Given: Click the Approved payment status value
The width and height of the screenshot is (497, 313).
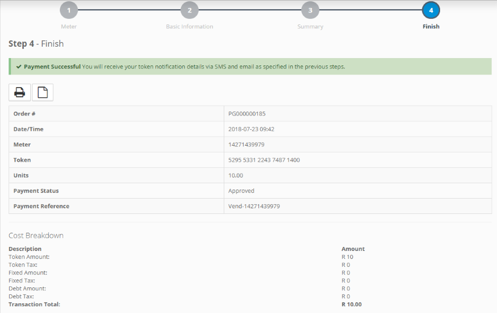Looking at the screenshot, I should click(241, 191).
